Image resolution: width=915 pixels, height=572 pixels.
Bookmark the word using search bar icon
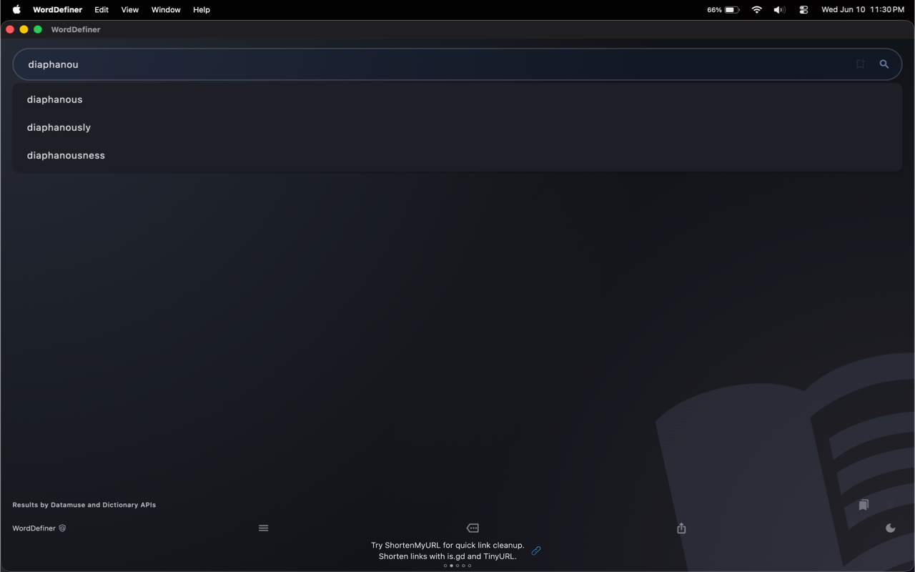861,64
